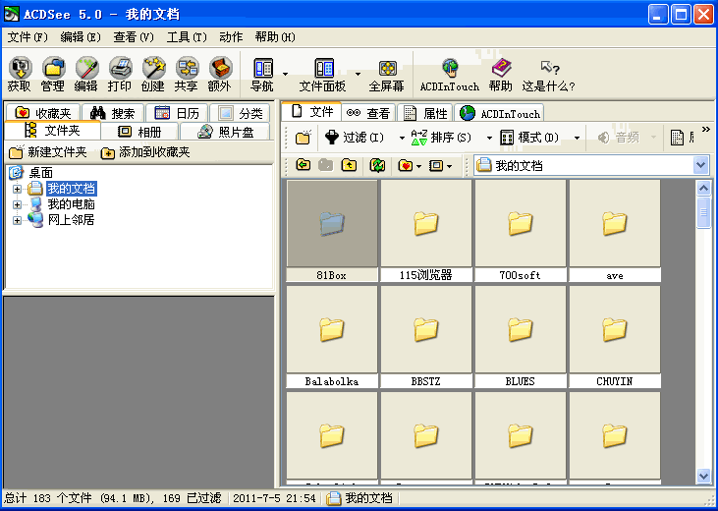The height and width of the screenshot is (511, 718).
Task: Expand the 网上邻居 tree node
Action: coord(17,220)
